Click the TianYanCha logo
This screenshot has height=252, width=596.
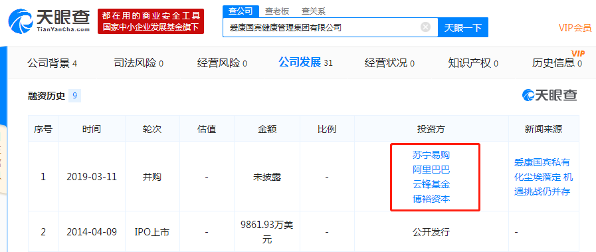point(49,21)
